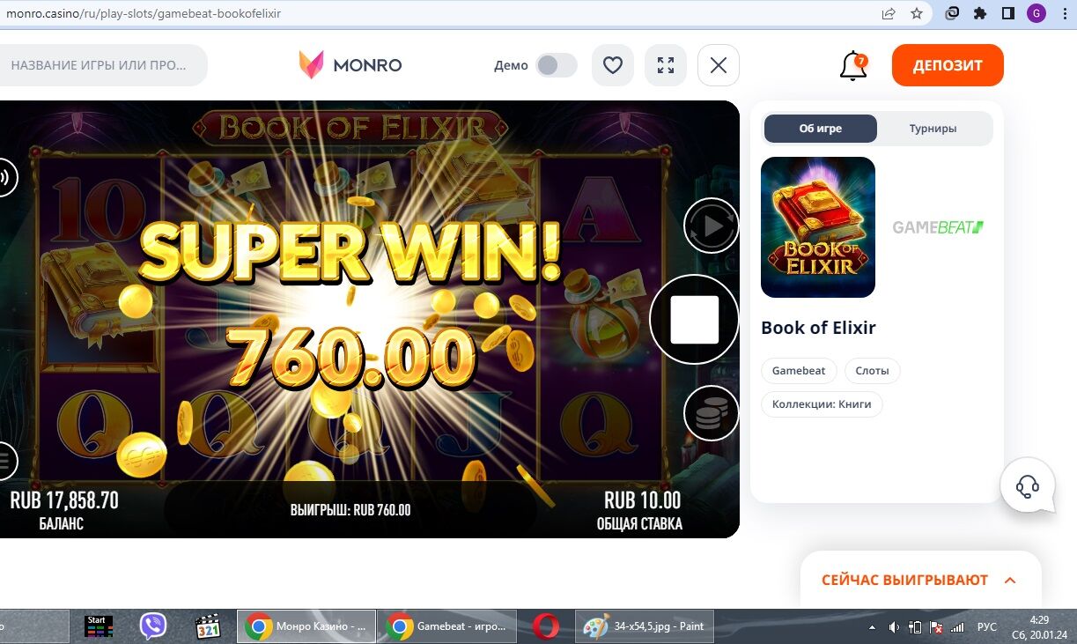
Task: Open bet coins stack icon
Action: 712,413
